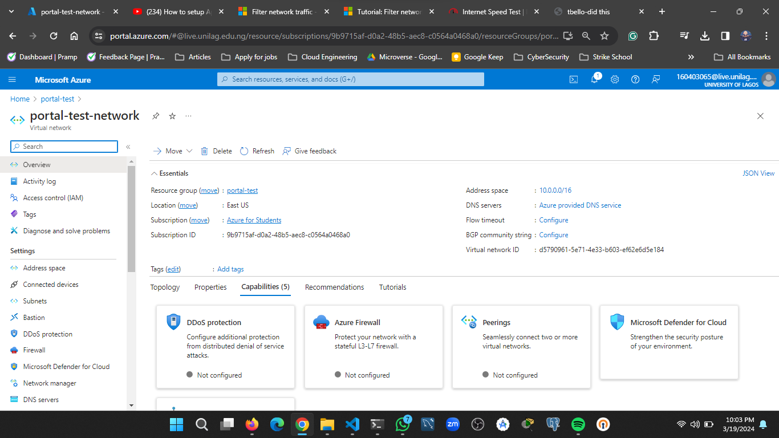Open the Peerings capability card
This screenshot has height=438, width=779.
521,347
